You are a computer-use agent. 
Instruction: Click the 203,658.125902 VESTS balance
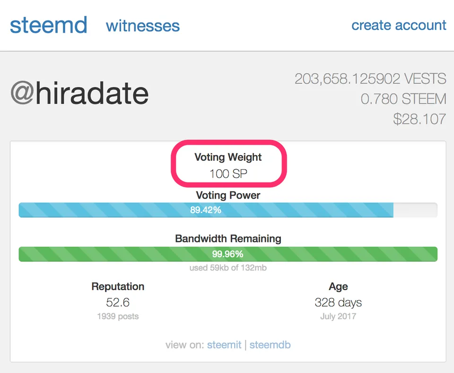click(x=370, y=78)
